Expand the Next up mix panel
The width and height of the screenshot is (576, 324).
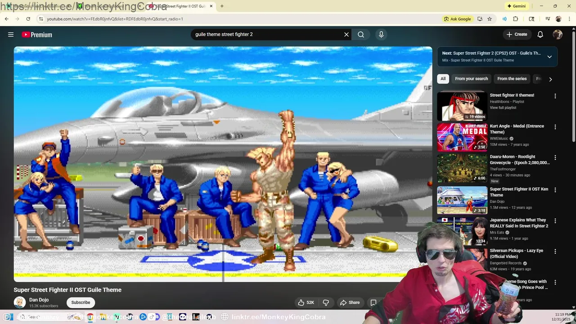click(x=549, y=57)
